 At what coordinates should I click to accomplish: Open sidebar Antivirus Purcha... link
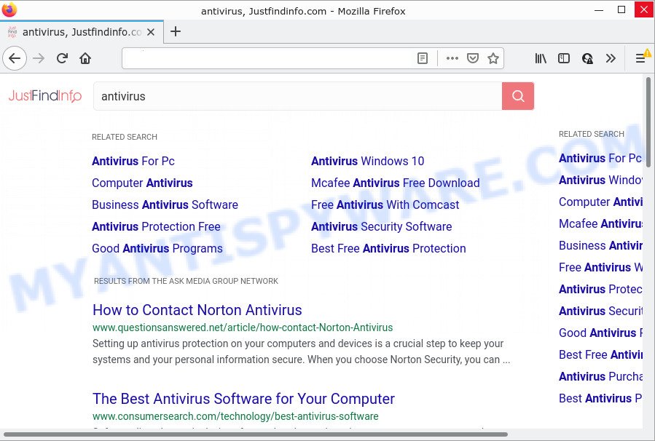click(600, 376)
